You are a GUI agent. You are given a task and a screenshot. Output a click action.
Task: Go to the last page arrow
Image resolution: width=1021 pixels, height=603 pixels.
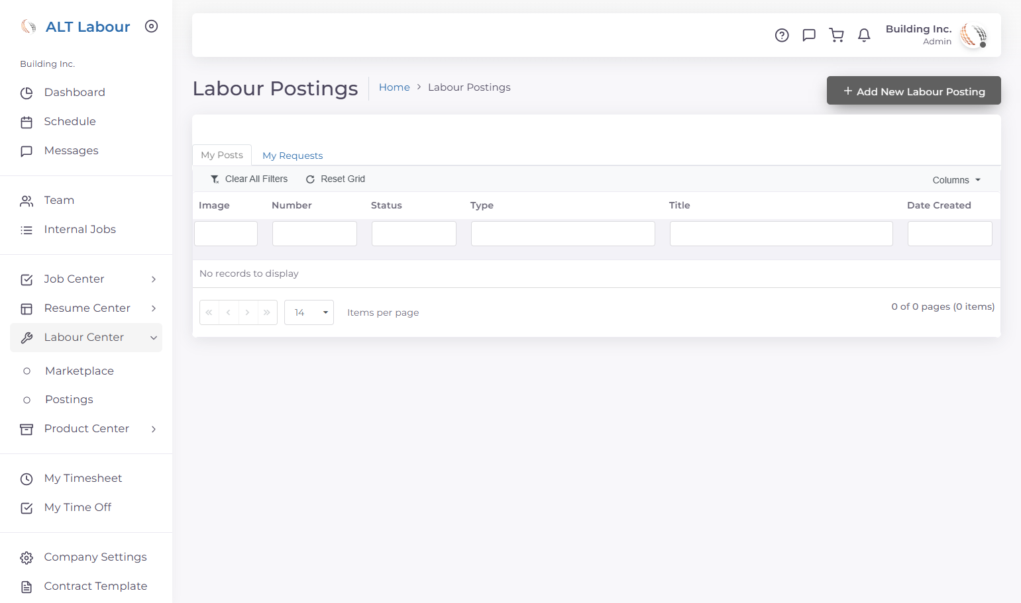(267, 312)
